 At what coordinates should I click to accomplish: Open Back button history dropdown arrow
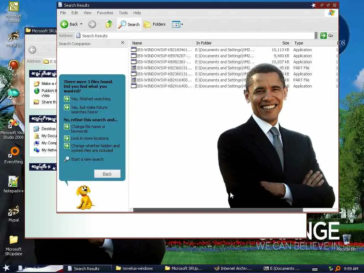click(81, 24)
